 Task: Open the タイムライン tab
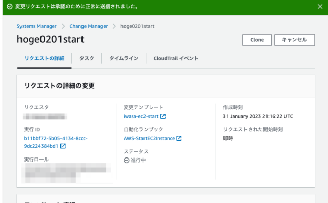tap(124, 58)
